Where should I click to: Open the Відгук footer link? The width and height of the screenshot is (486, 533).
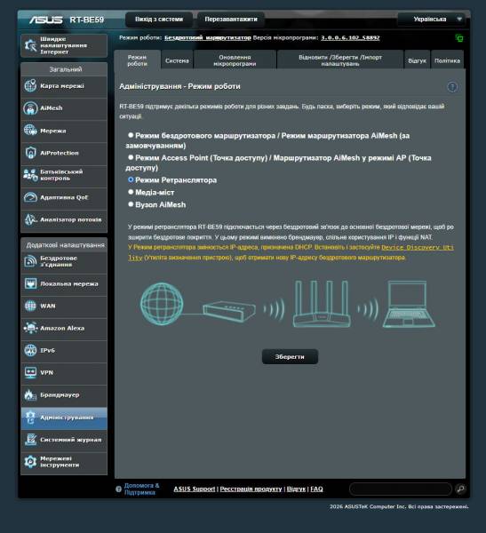click(x=296, y=489)
